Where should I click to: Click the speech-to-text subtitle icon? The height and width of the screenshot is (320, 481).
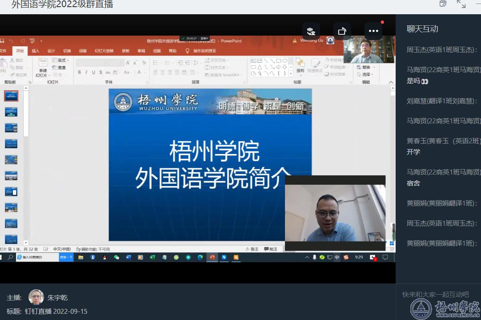(311, 31)
